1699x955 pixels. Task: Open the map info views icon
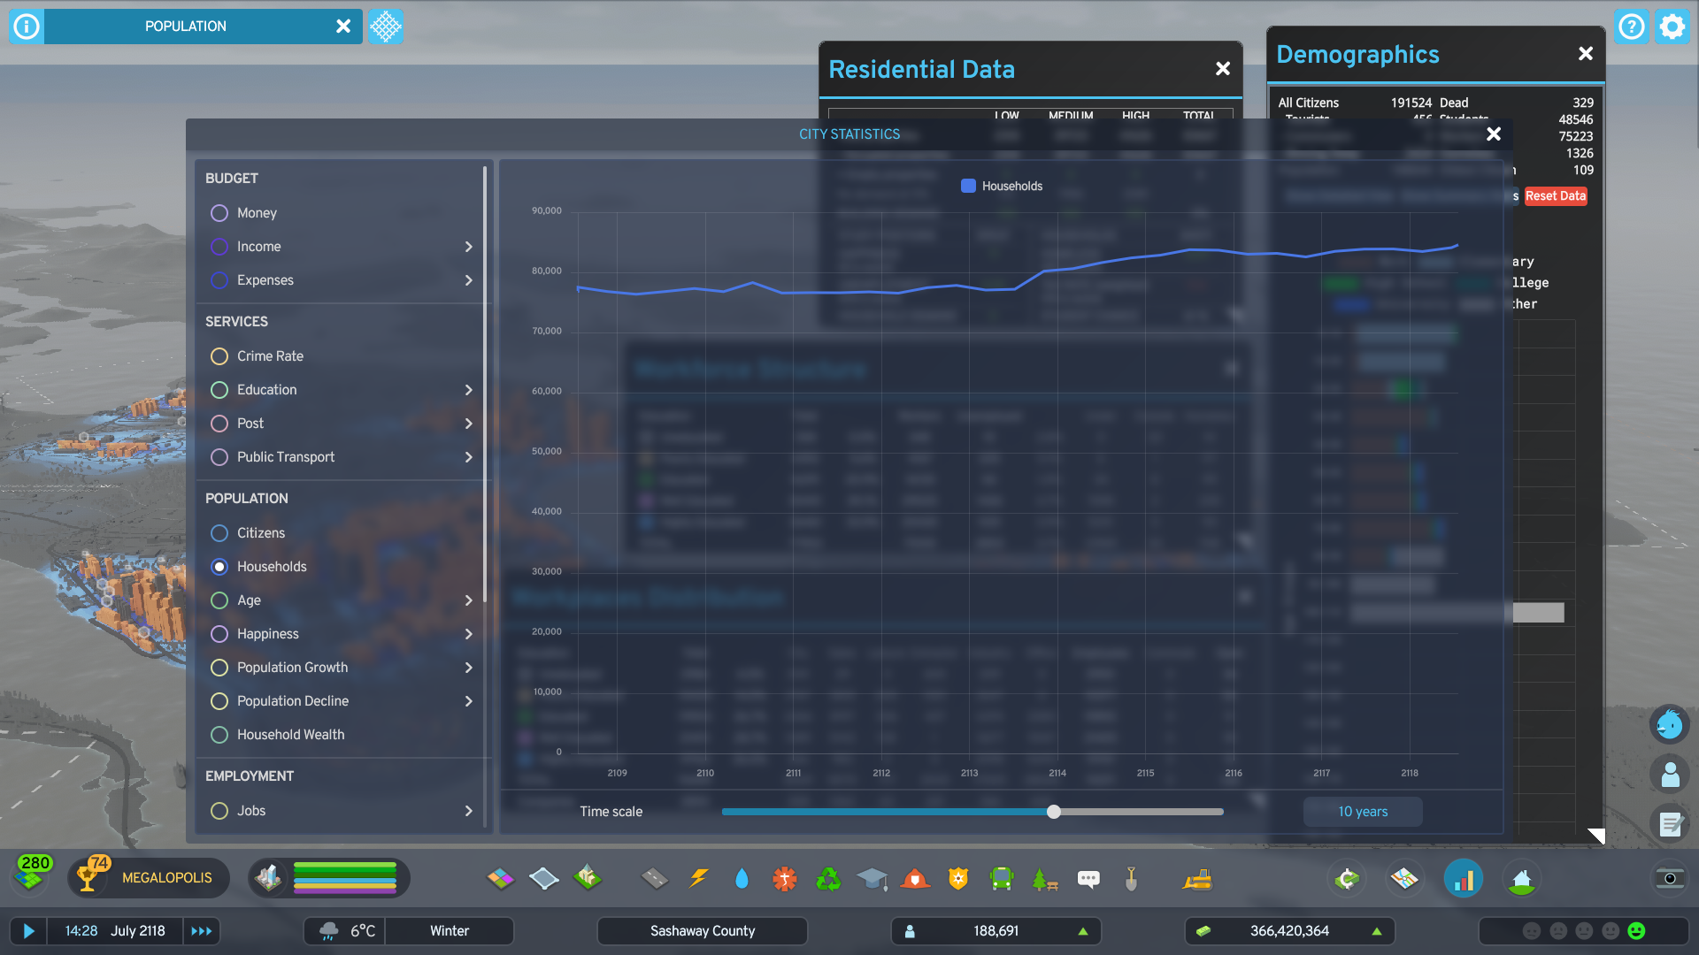1404,878
